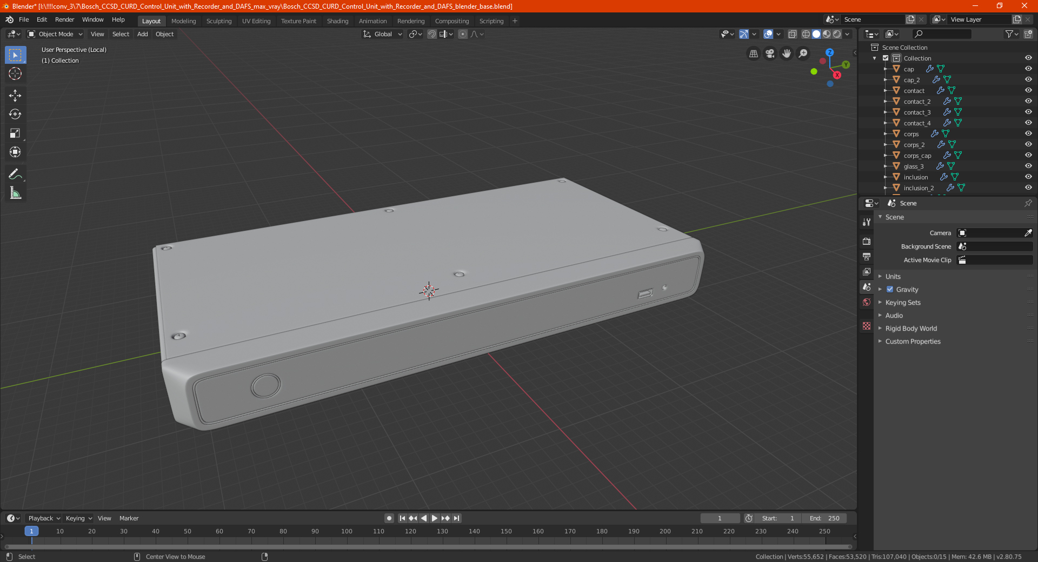Switch to Material Preview shading
Viewport: 1038px width, 562px height.
[x=827, y=34]
